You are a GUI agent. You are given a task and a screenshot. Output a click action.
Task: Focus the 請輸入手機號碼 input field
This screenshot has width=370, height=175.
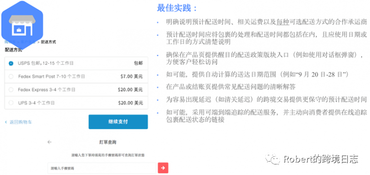coord(103,168)
